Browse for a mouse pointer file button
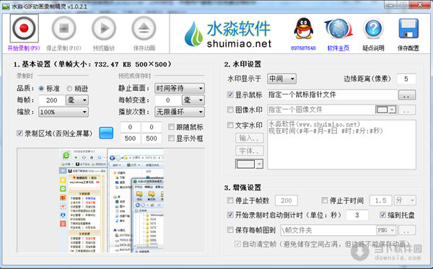This screenshot has height=269, width=433. 407,95
